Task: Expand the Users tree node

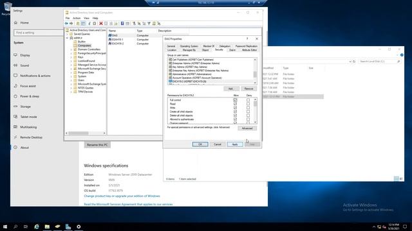Action: click(71, 80)
